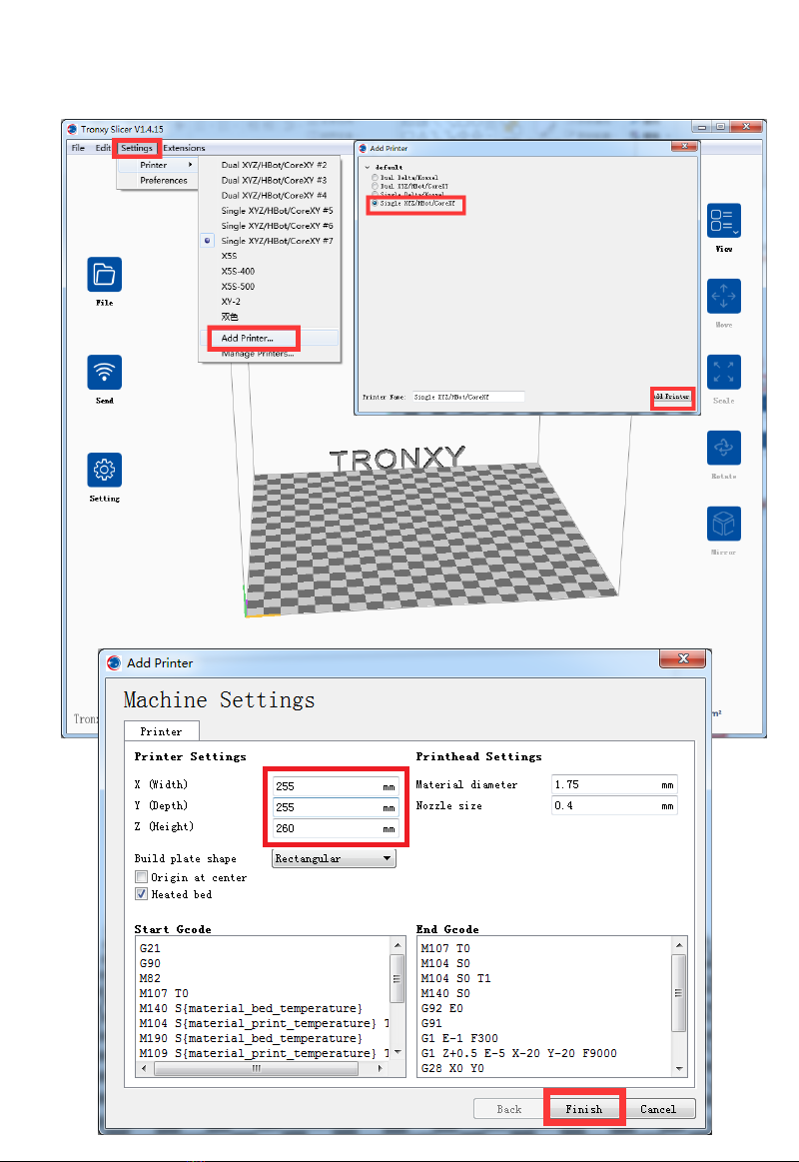Focus the Z (Height) field
Image resolution: width=799 pixels, height=1162 pixels.
point(337,828)
